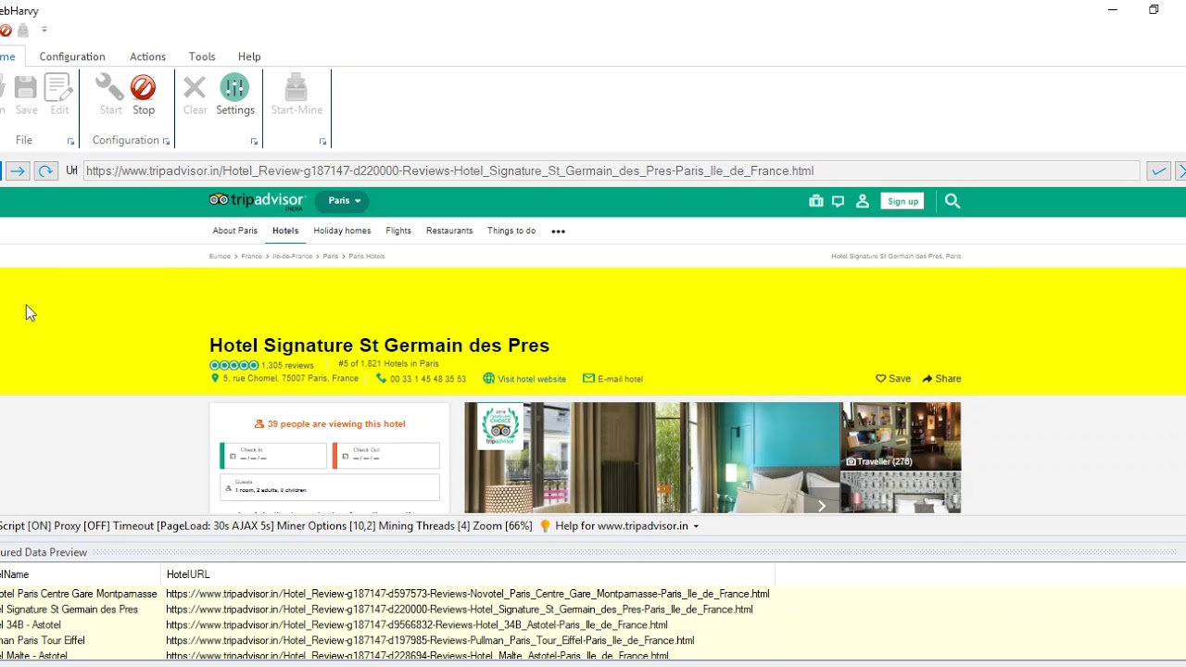Image resolution: width=1186 pixels, height=667 pixels.
Task: Click the Share button
Action: [941, 379]
